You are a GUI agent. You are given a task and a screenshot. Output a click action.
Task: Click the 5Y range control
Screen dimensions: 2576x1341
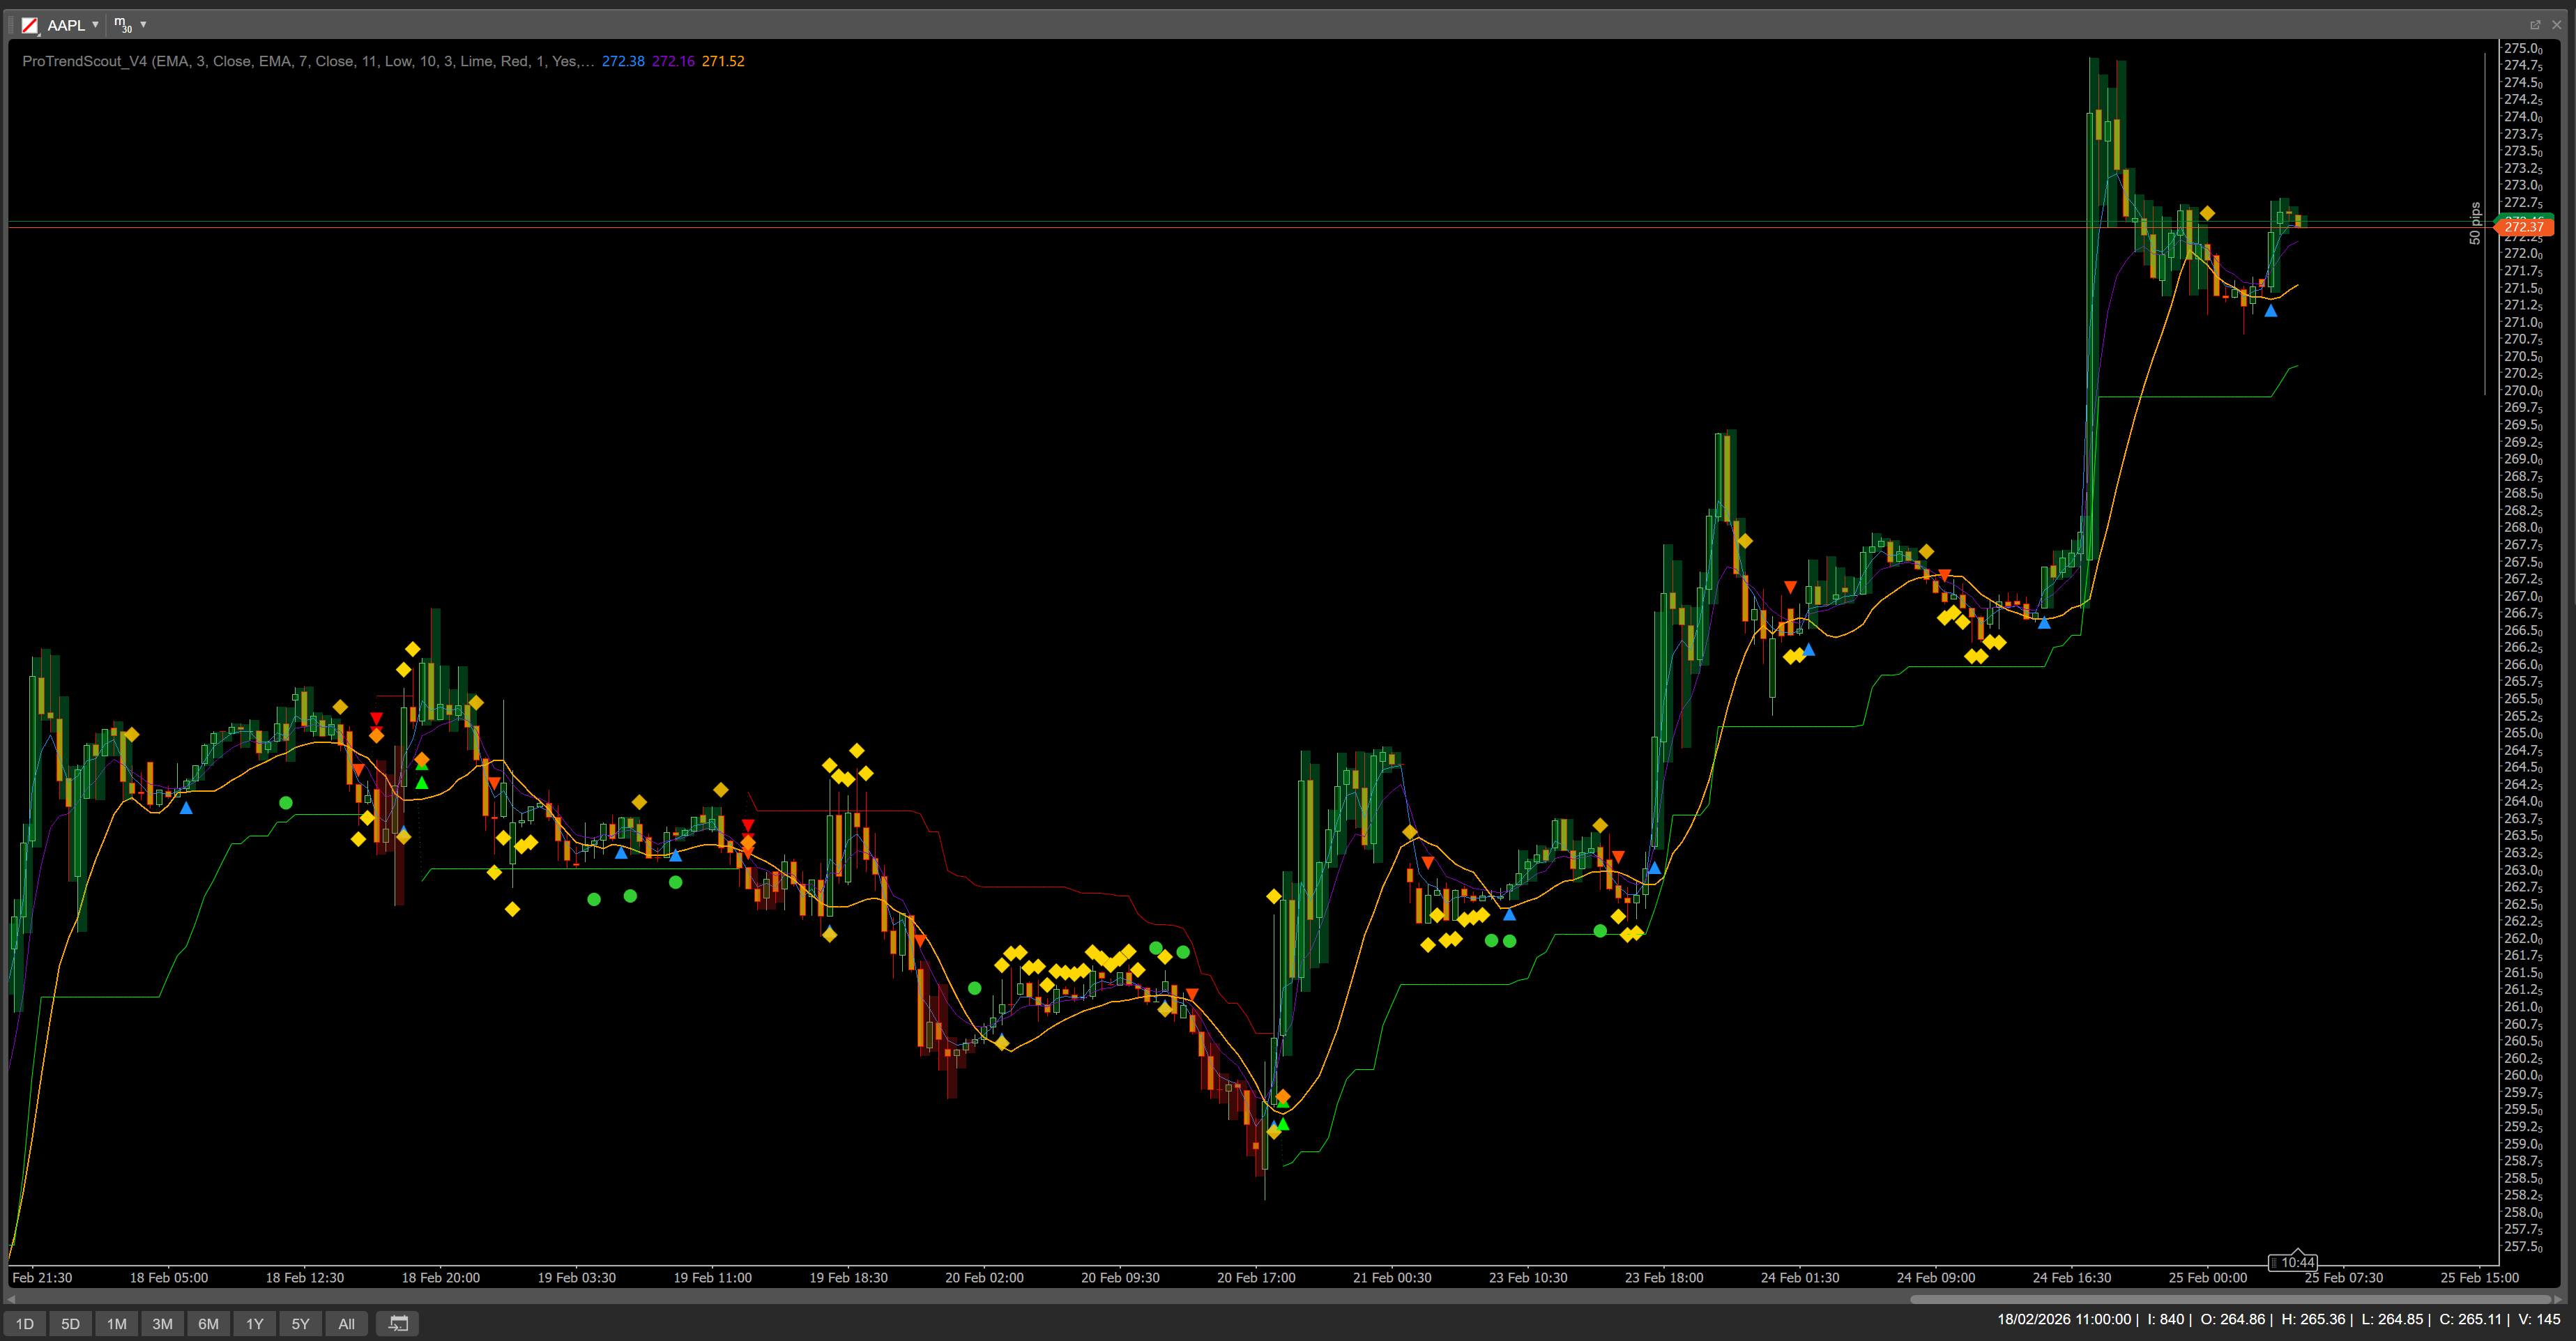(300, 1323)
